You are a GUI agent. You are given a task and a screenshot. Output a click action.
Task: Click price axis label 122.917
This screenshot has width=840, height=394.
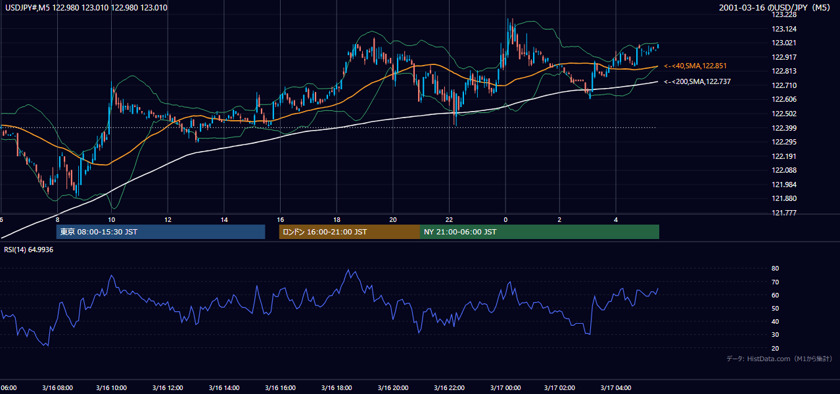(x=784, y=57)
